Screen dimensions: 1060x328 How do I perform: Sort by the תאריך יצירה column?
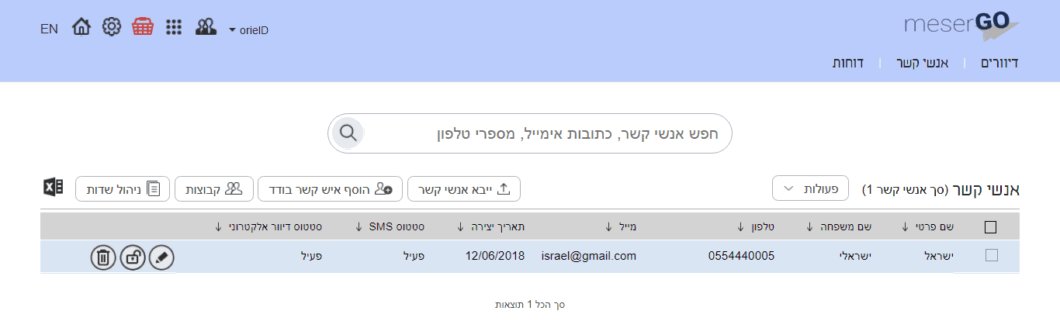click(490, 226)
